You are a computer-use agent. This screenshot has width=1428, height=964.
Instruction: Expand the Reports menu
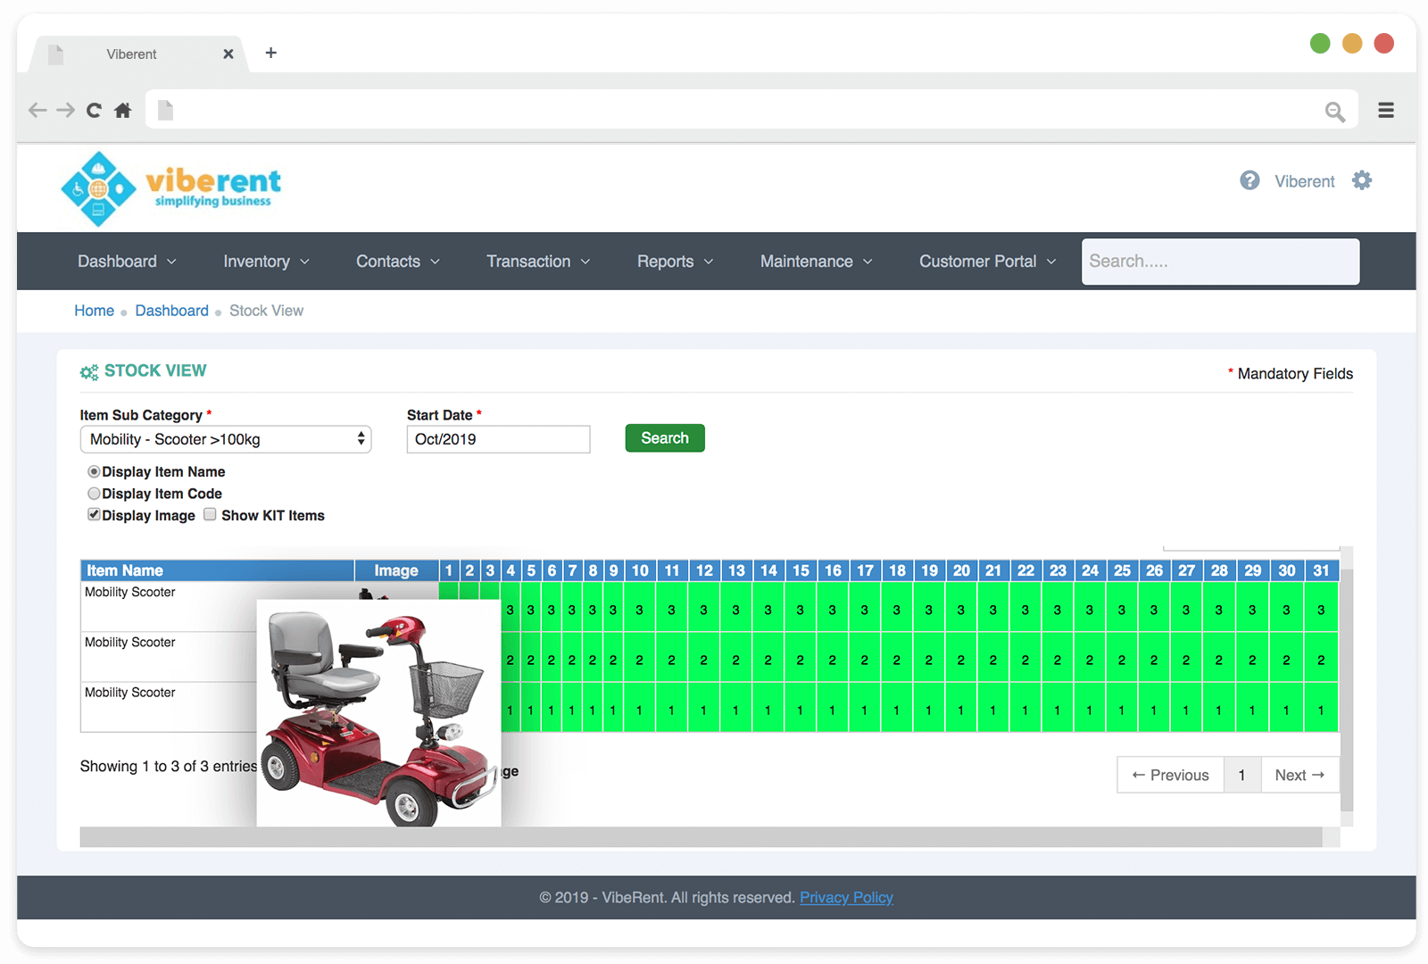675,262
